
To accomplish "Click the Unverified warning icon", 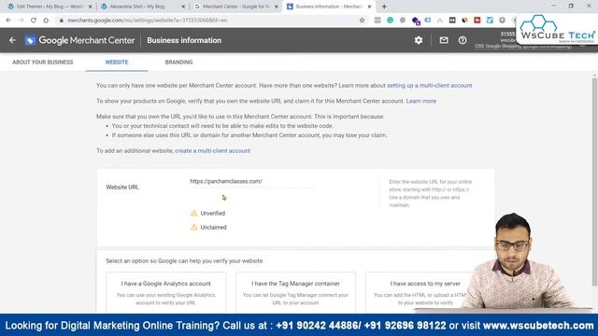I will tap(194, 213).
